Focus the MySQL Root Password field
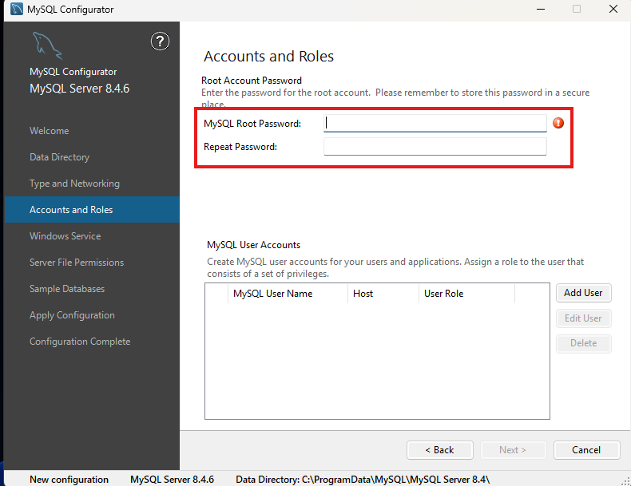 pos(435,123)
